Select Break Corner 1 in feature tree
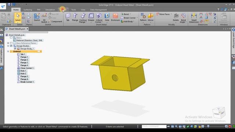This screenshot has width=235, height=132. [x=26, y=82]
